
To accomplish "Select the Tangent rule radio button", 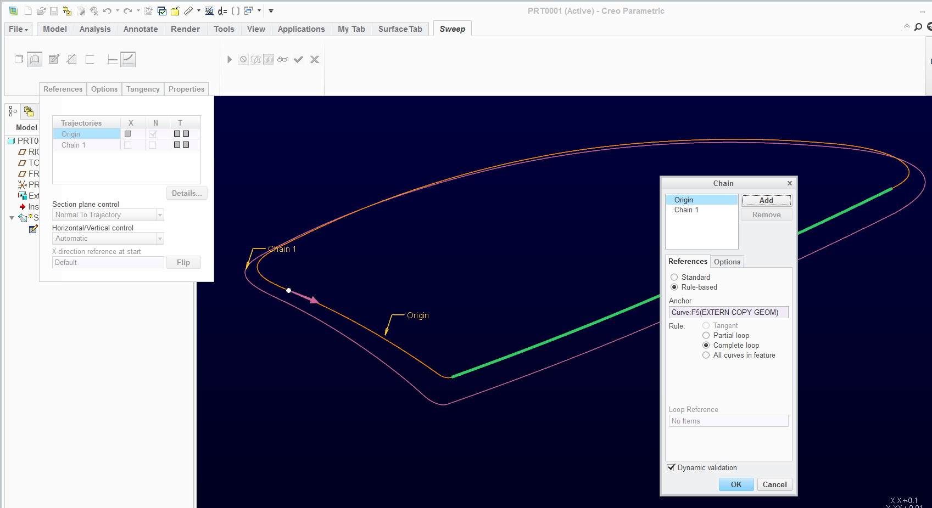I will click(x=706, y=325).
